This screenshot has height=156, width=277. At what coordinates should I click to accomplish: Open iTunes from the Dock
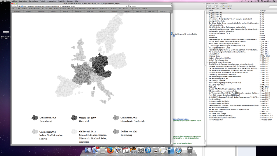tap(148, 150)
